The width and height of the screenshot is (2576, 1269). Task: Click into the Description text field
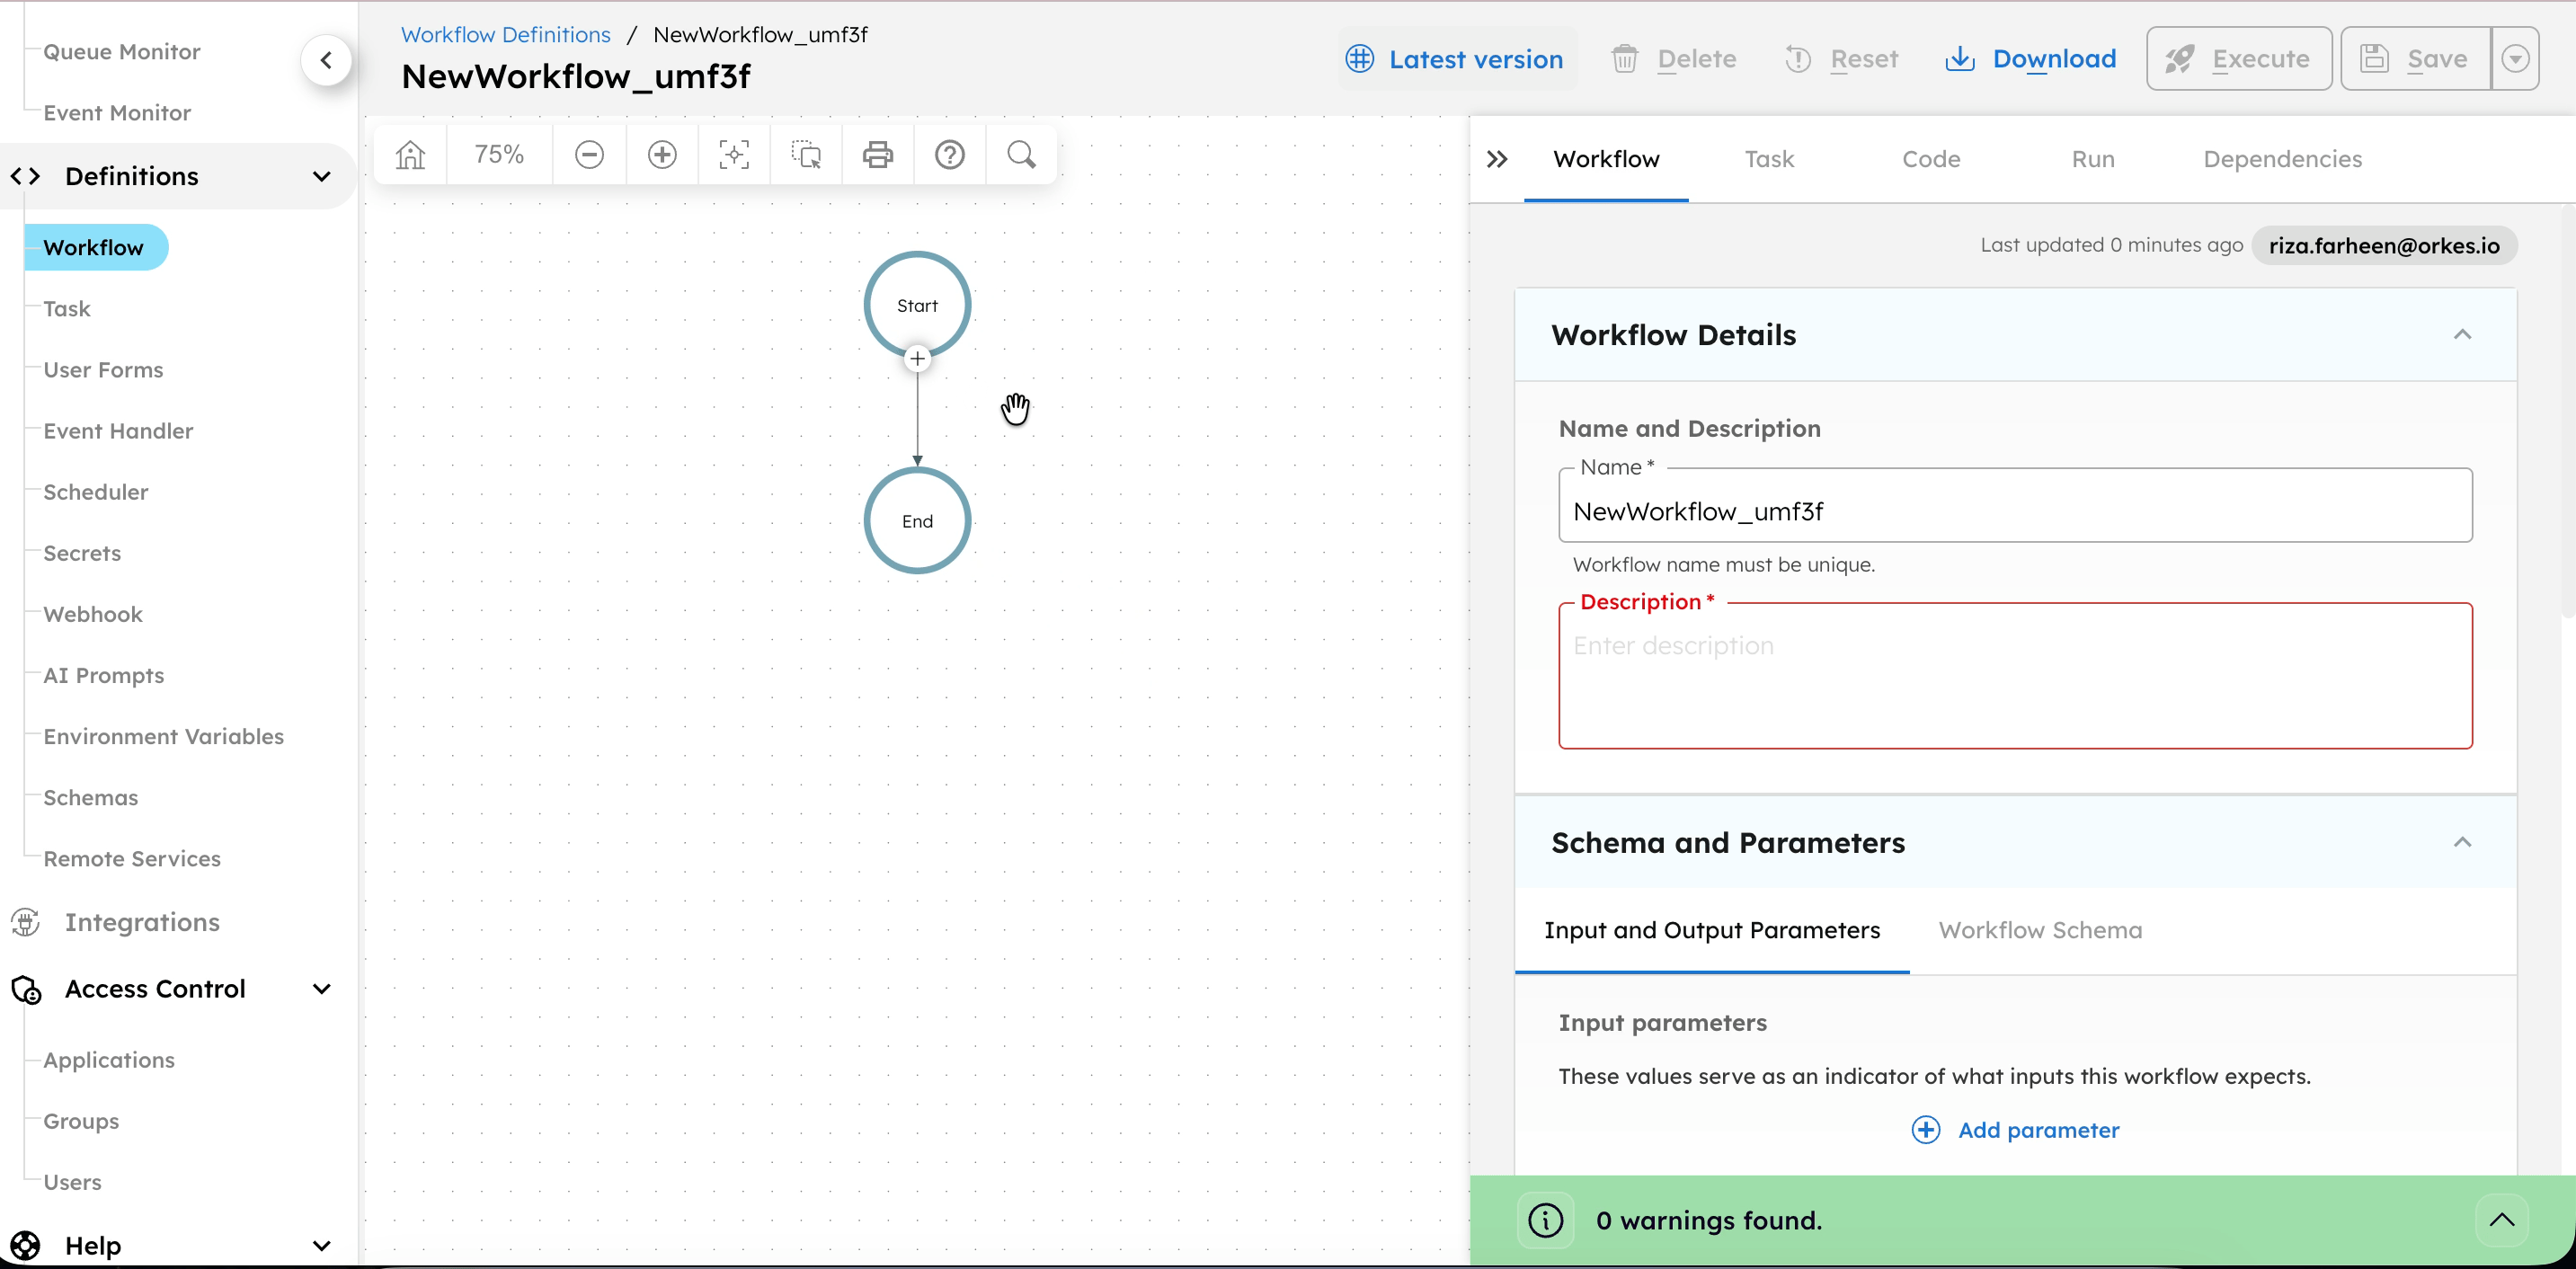[x=2014, y=676]
